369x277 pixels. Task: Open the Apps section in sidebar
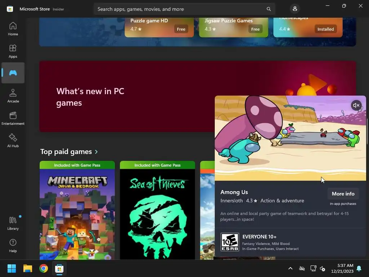point(13,51)
